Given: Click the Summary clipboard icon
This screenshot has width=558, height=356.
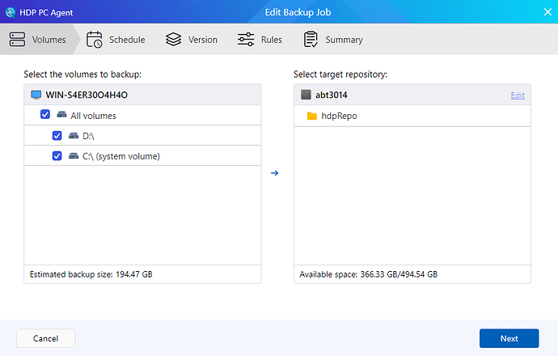Looking at the screenshot, I should (x=311, y=40).
